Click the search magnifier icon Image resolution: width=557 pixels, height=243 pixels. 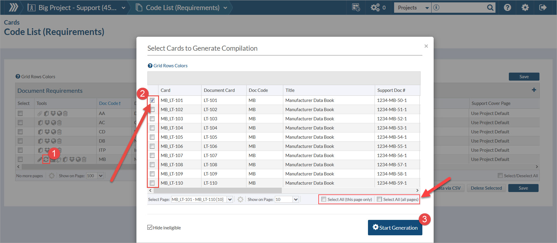click(490, 8)
